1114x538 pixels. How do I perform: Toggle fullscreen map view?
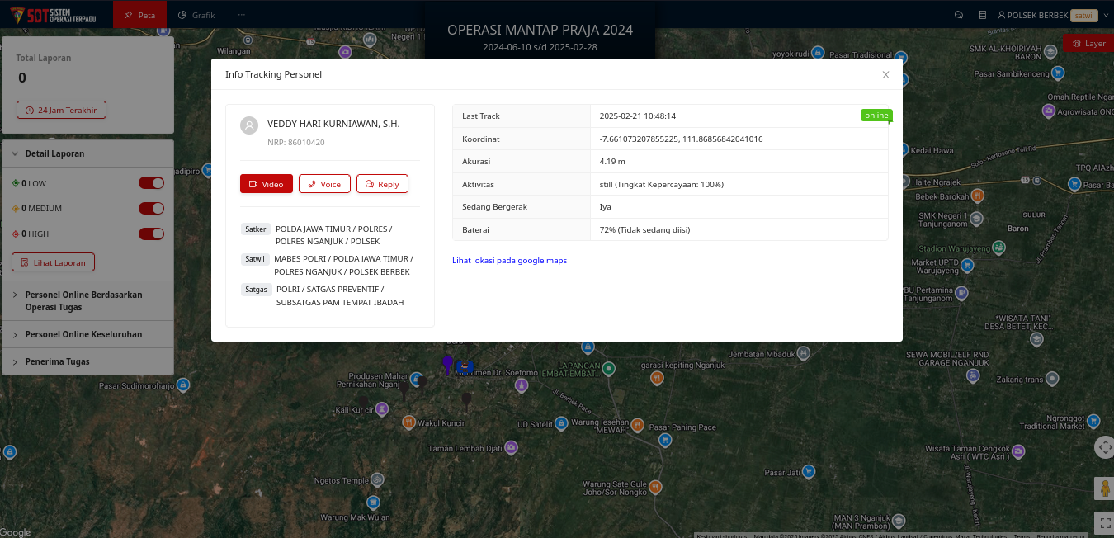coord(1105,522)
